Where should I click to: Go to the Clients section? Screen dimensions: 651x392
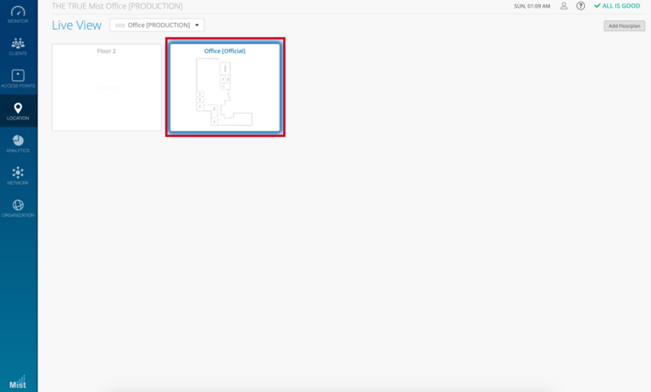click(18, 44)
